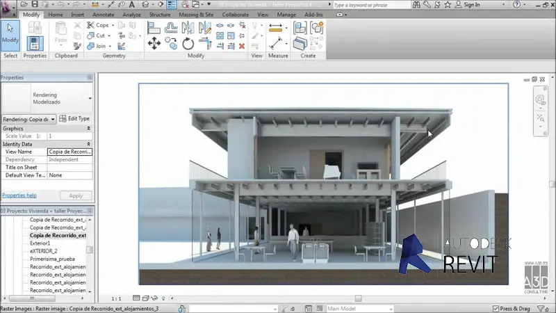The image size is (556, 313).
Task: Collapse the Graphics section in Properties
Action: point(88,129)
